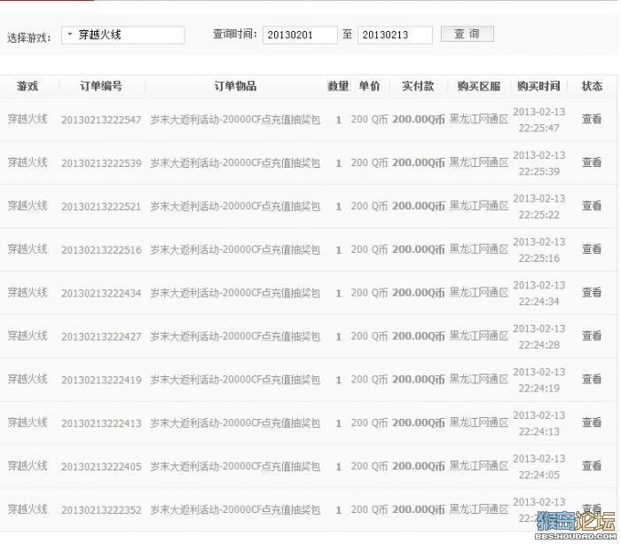The image size is (621, 544).
Task: Click 查看 for order 2013021322413
Action: tap(592, 422)
